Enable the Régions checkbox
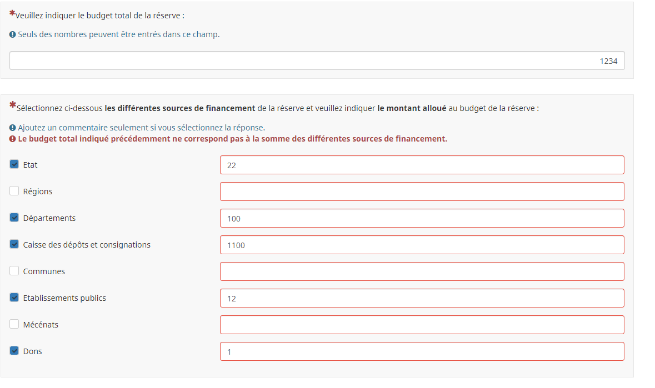Screen dimensions: 655x388 [14, 191]
